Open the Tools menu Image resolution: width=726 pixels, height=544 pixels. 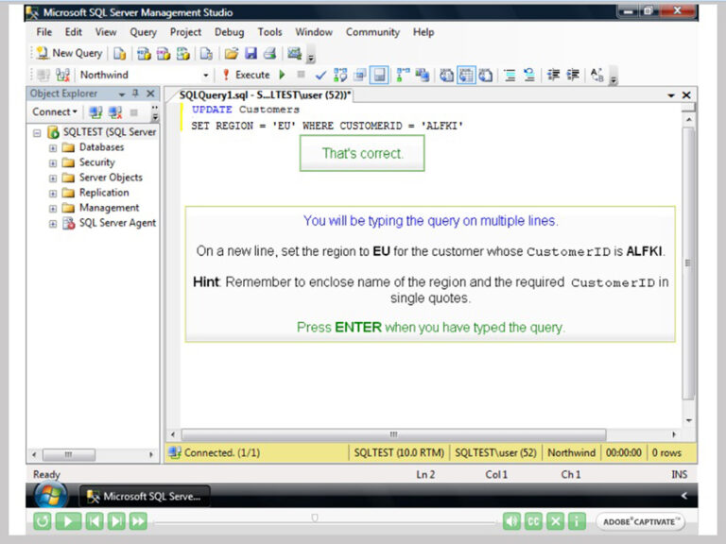tap(270, 32)
